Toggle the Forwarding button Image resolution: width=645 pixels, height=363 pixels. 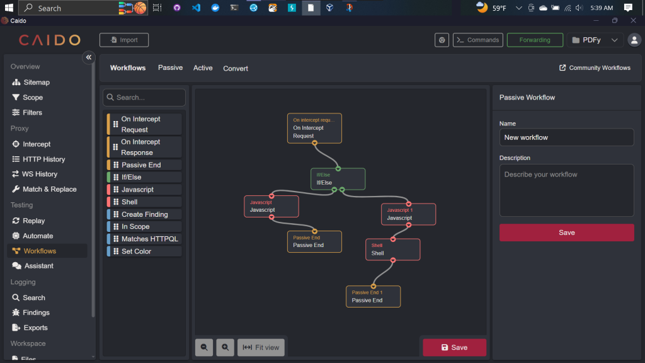pyautogui.click(x=534, y=40)
